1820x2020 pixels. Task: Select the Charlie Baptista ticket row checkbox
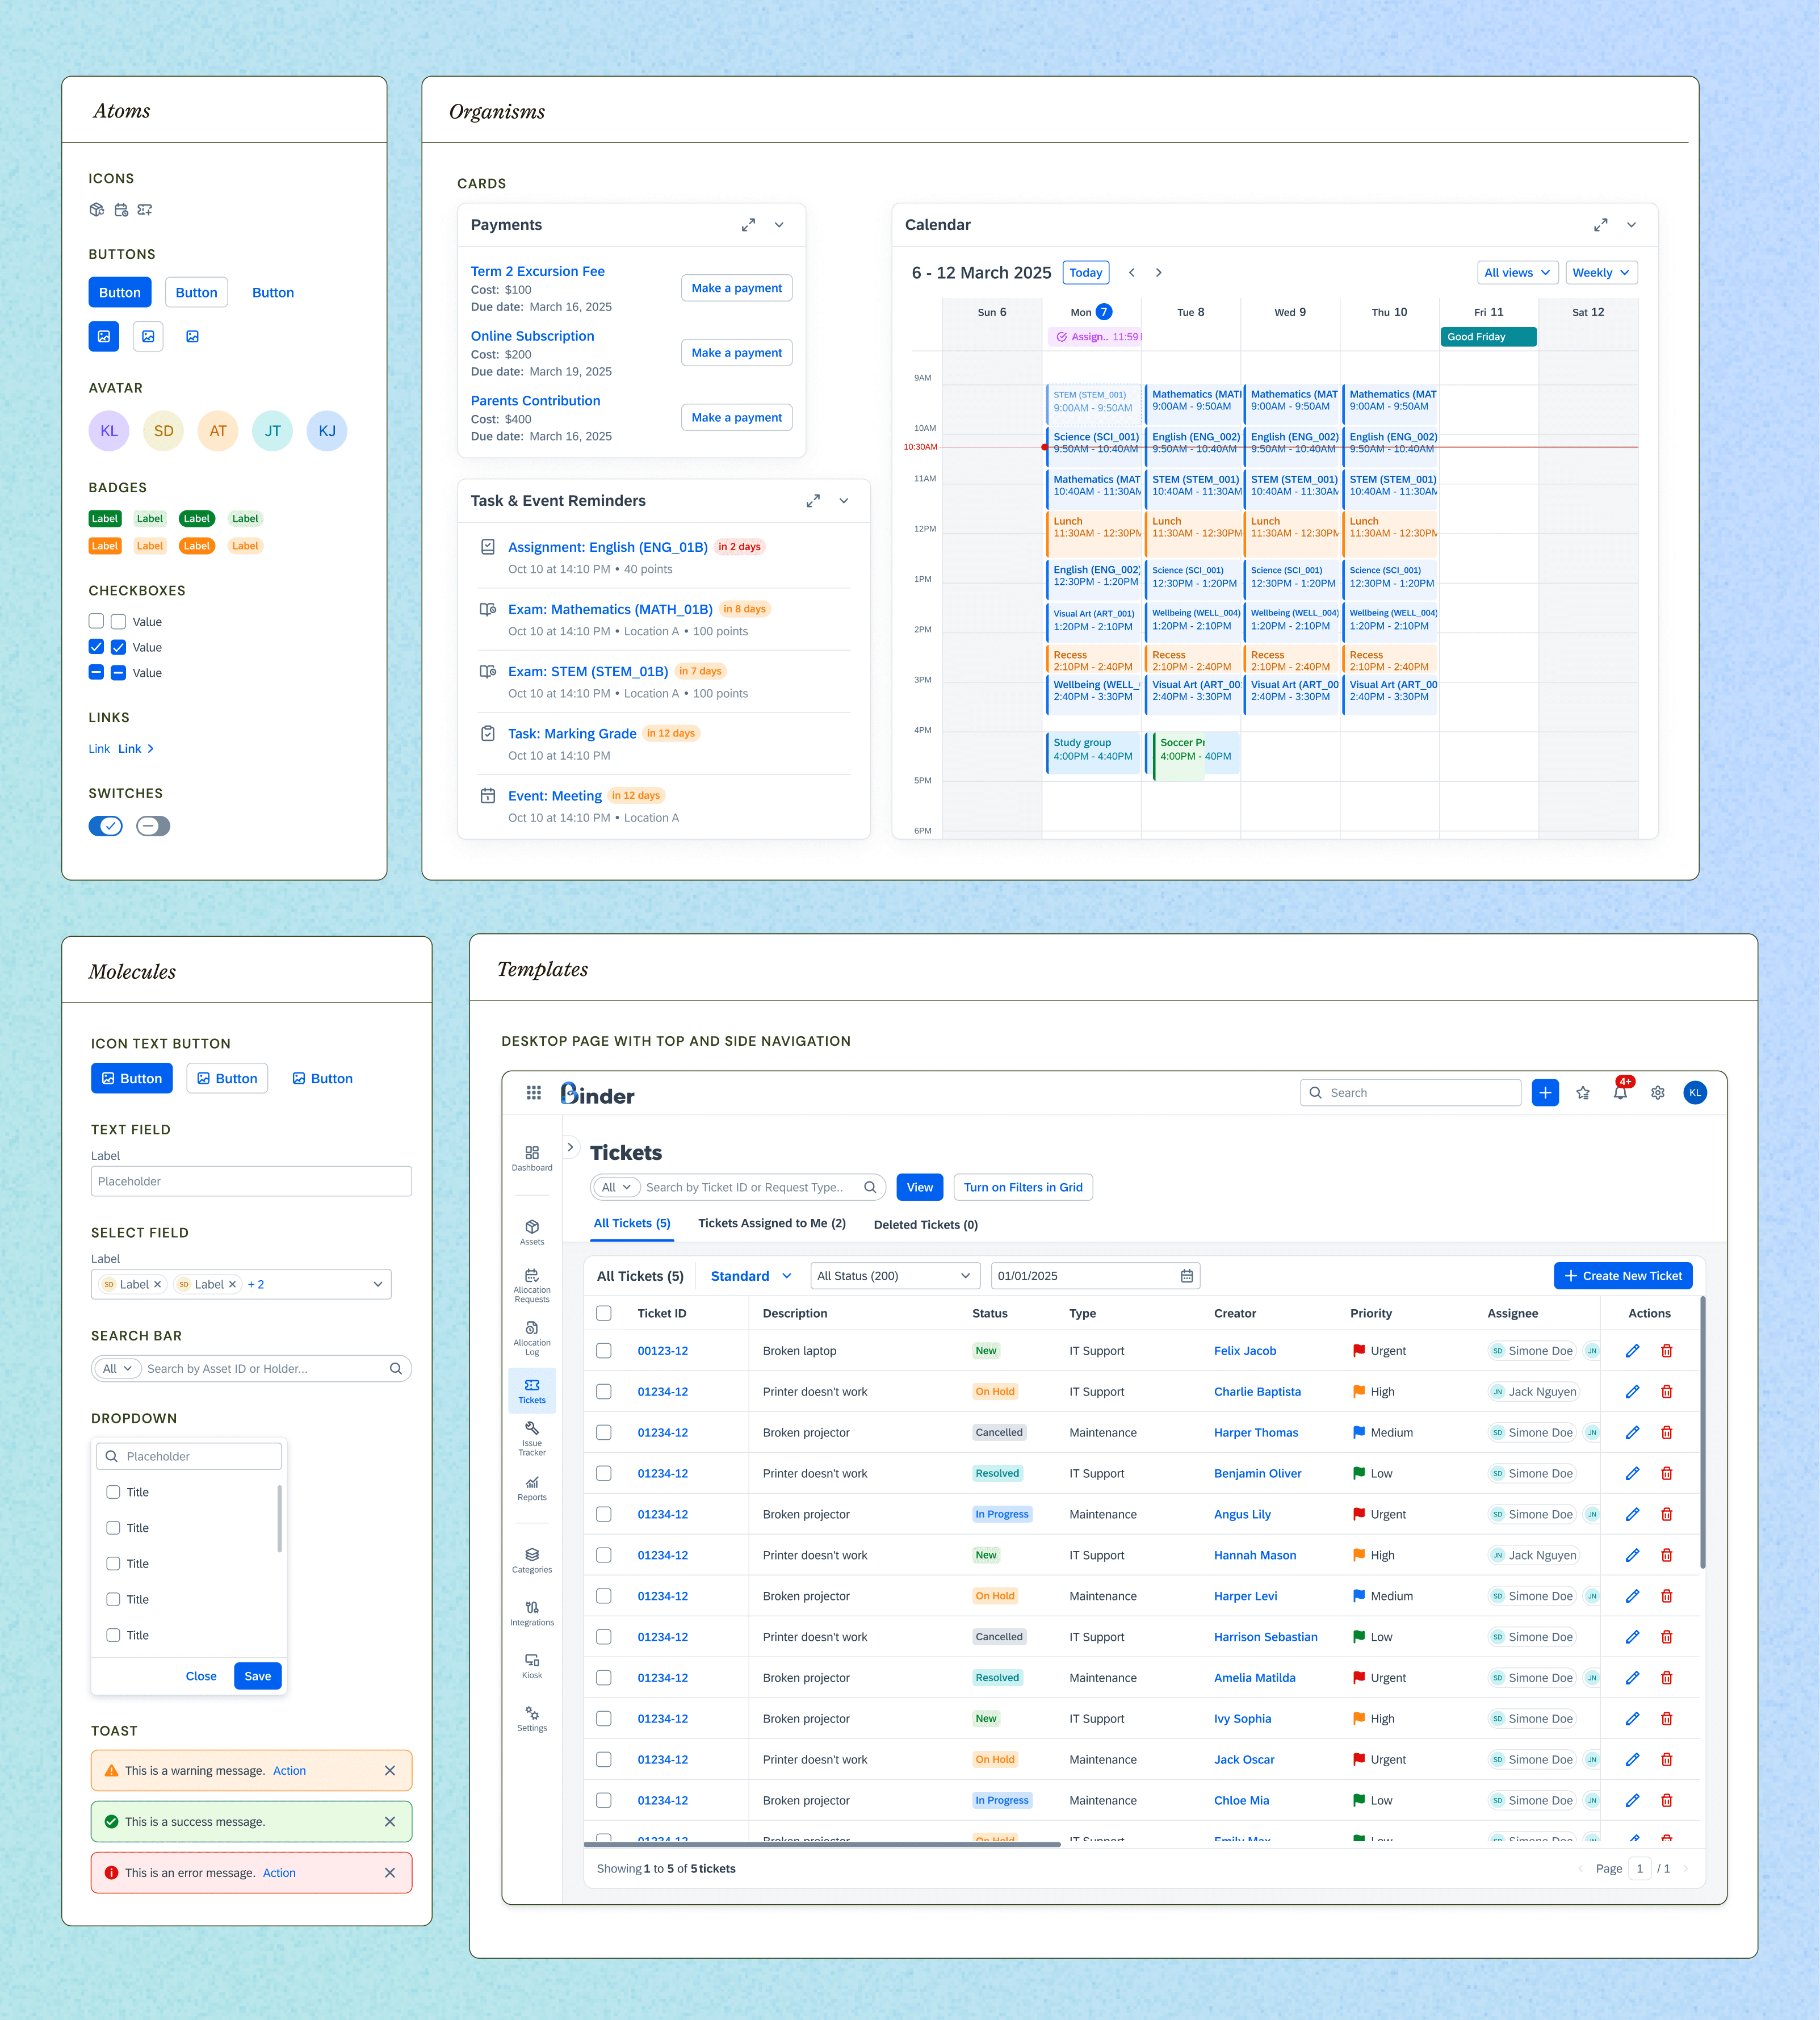click(x=604, y=1392)
